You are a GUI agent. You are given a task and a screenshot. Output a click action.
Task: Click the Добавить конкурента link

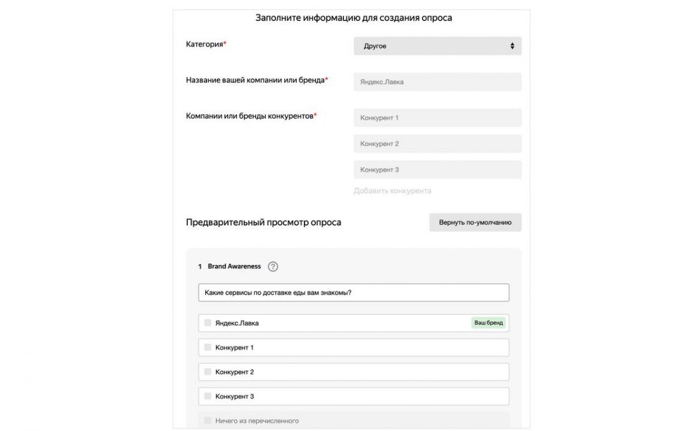tap(392, 190)
